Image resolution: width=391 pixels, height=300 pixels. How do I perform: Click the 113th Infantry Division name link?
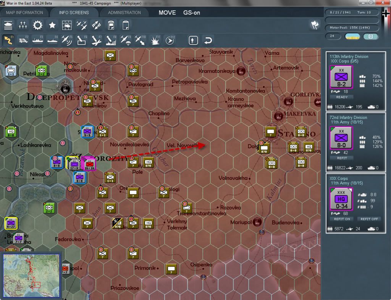pyautogui.click(x=349, y=56)
